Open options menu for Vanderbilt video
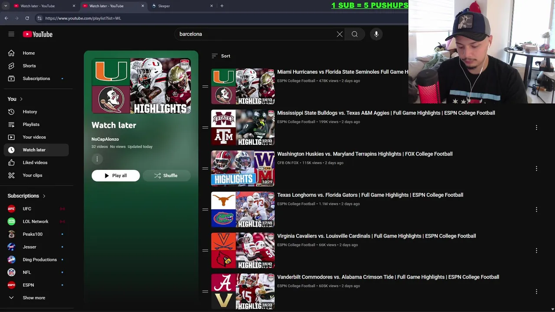The width and height of the screenshot is (555, 312). 536,292
